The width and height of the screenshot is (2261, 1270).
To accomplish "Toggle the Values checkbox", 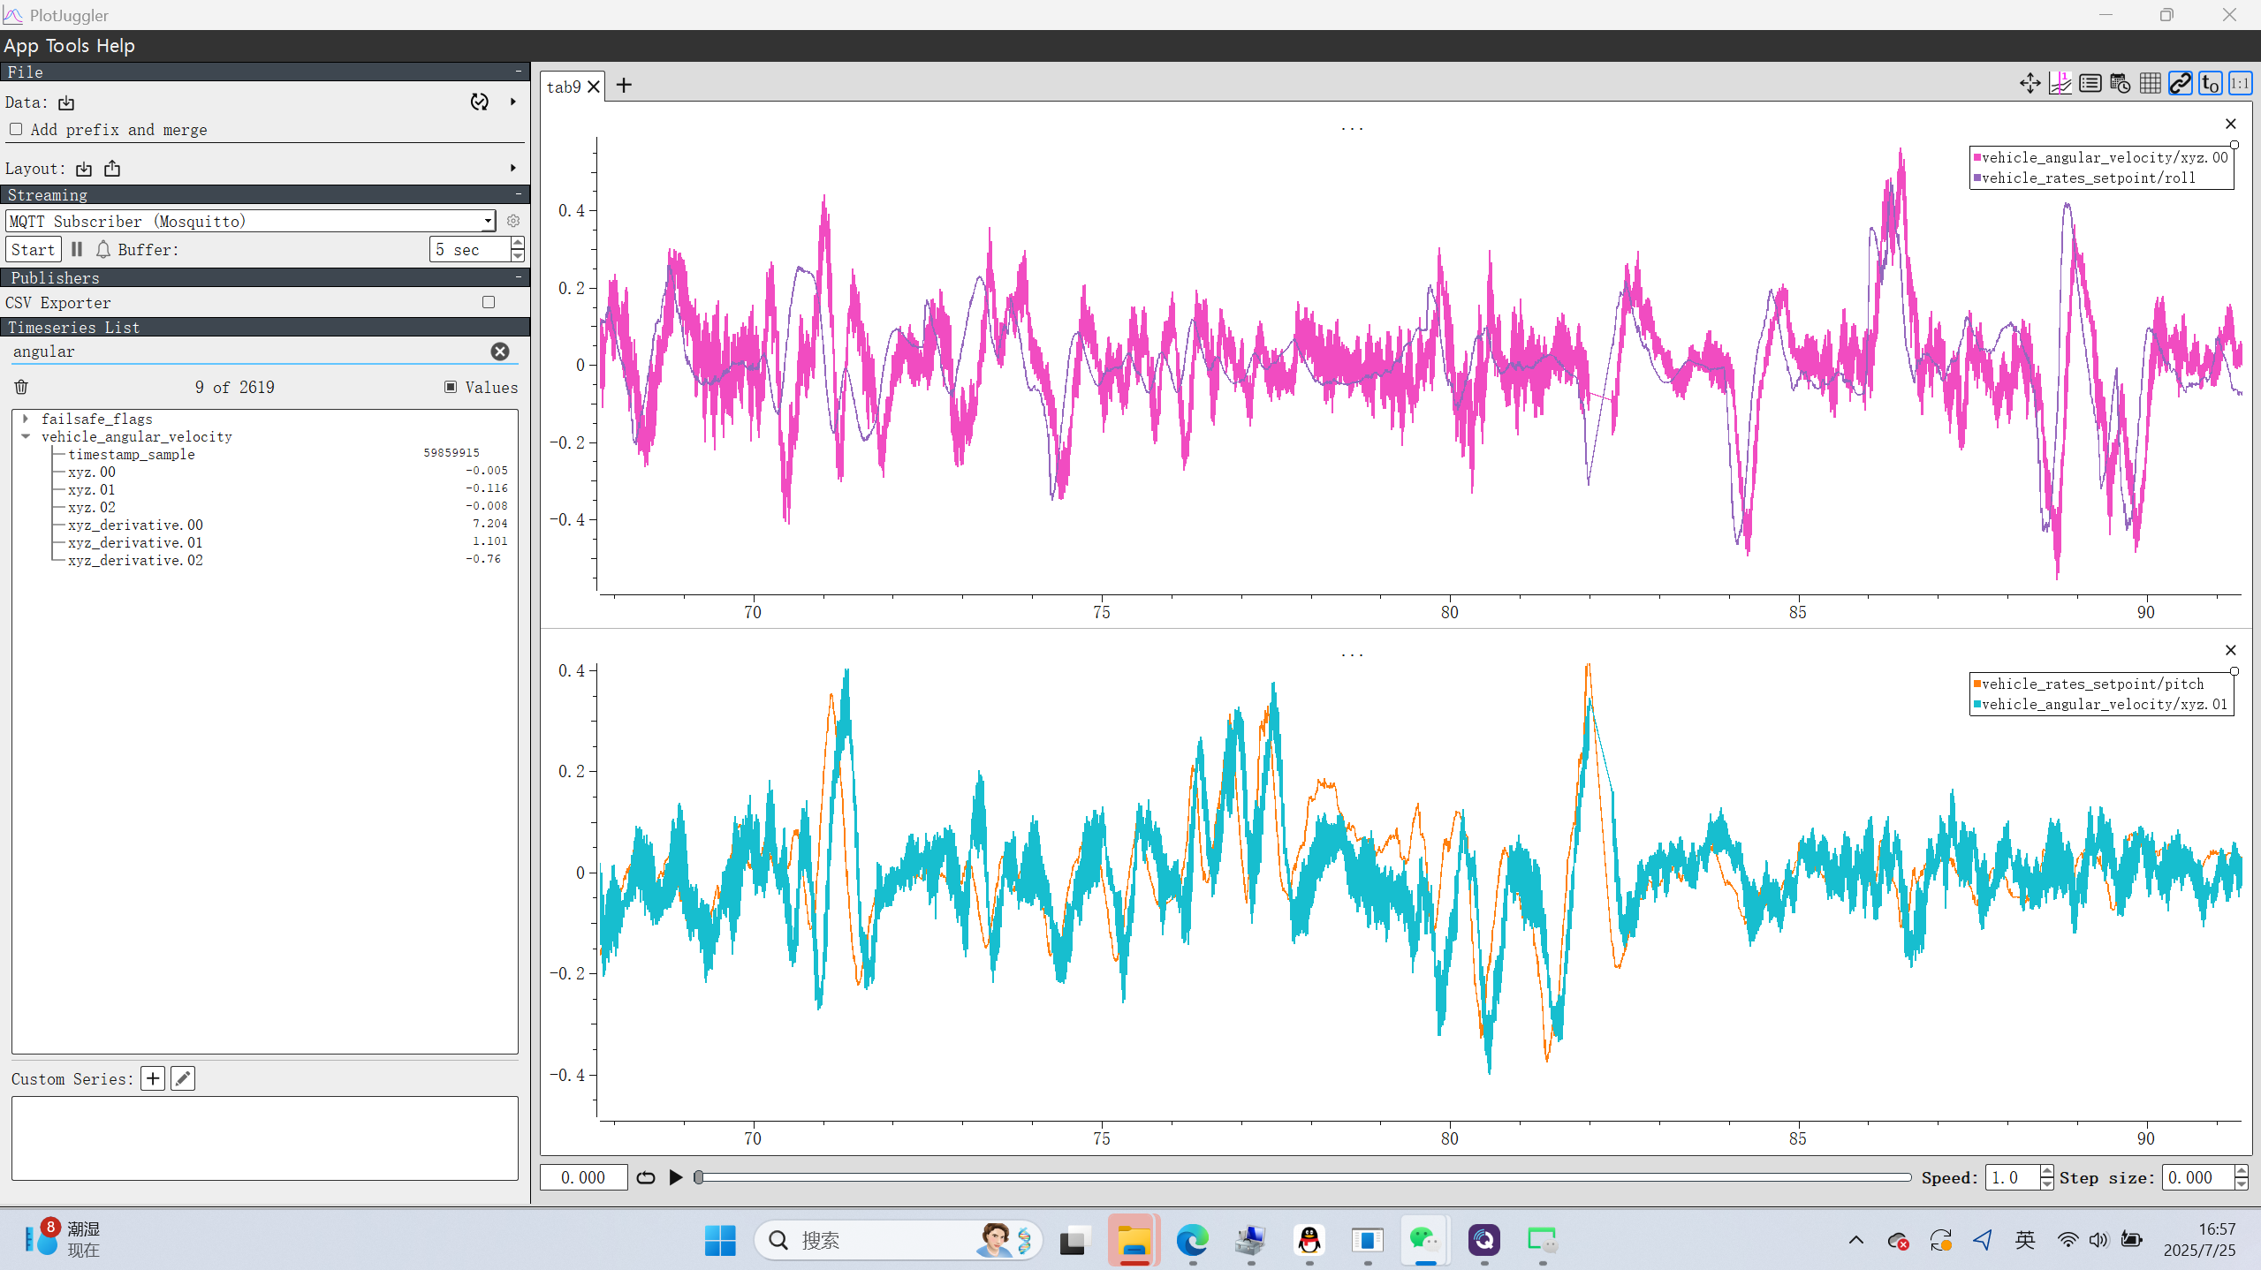I will (451, 387).
